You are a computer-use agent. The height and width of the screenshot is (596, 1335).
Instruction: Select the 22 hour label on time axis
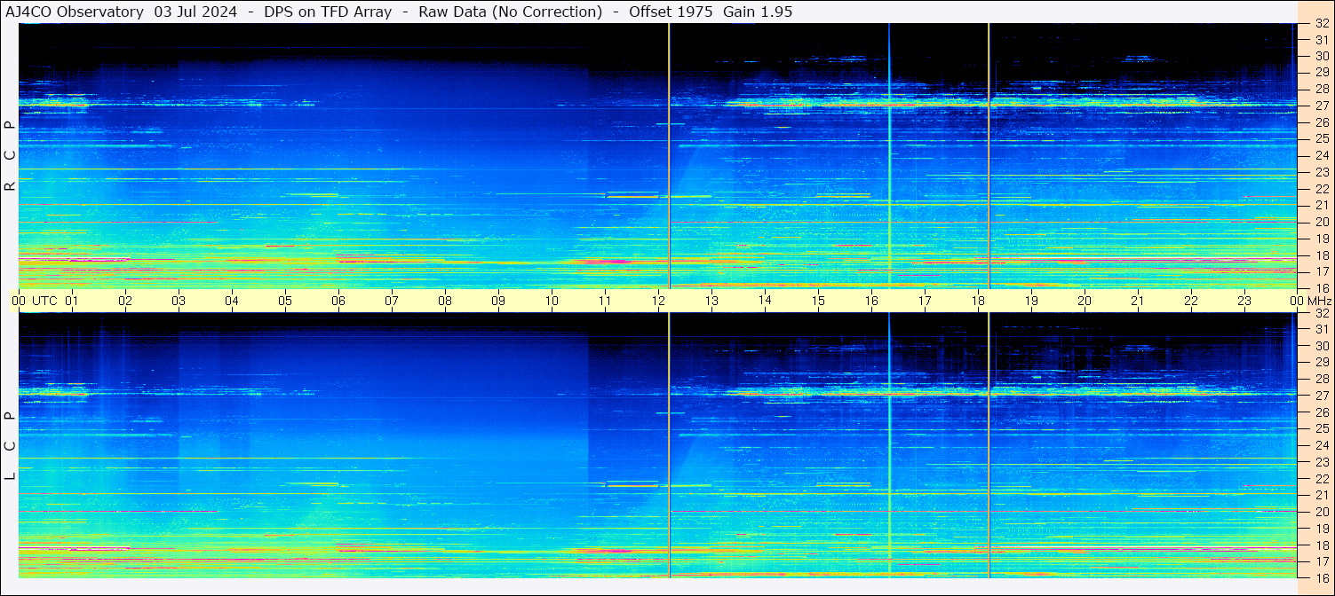[x=1191, y=301]
